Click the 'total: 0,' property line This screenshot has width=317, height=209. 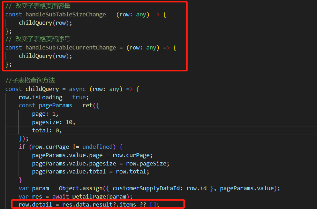click(47, 130)
